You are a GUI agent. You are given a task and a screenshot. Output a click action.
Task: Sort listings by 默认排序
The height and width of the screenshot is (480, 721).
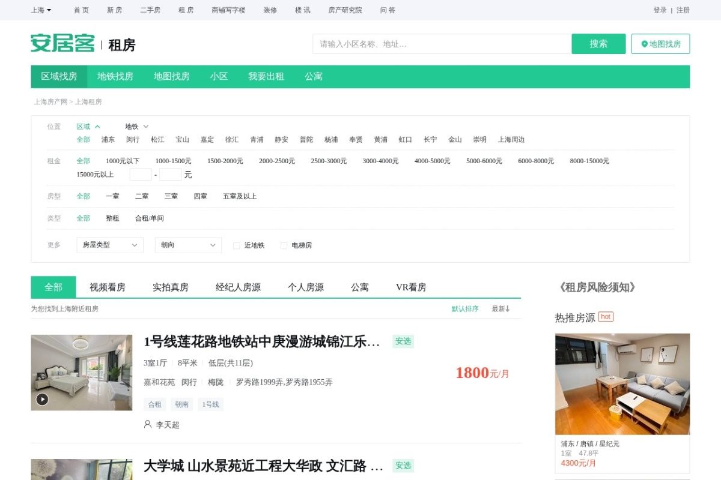tap(465, 309)
